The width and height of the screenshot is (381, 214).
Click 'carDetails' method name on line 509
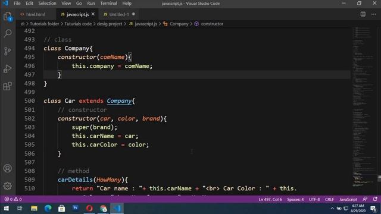click(76, 180)
